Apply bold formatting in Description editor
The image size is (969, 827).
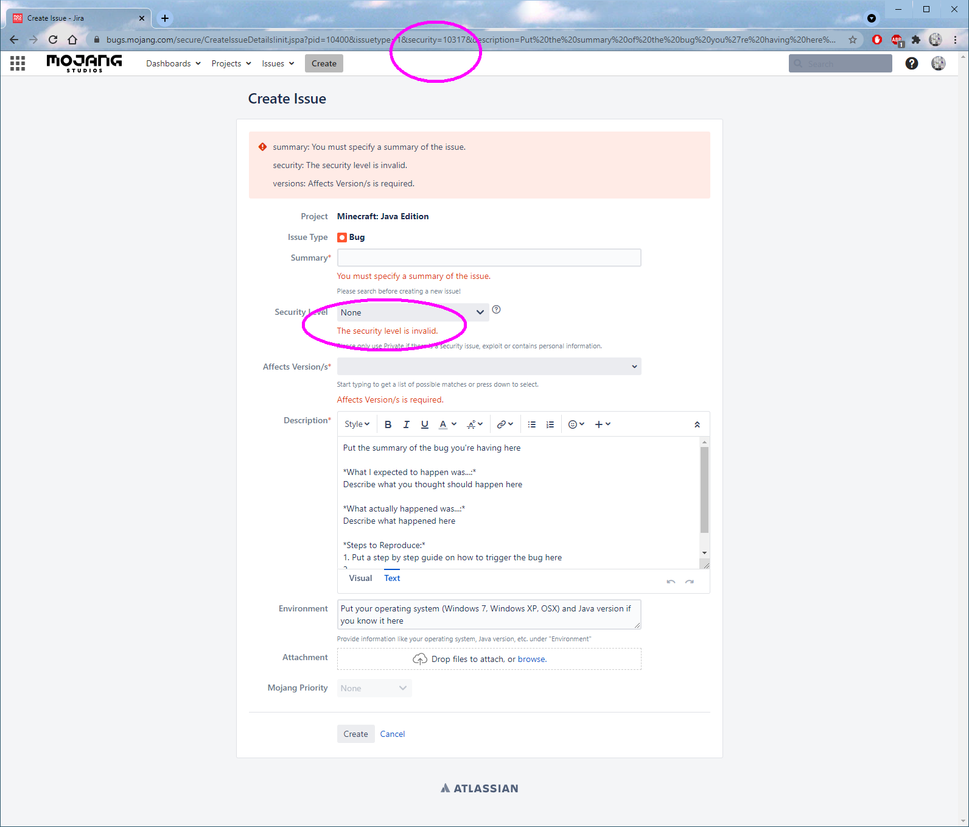[x=388, y=424]
